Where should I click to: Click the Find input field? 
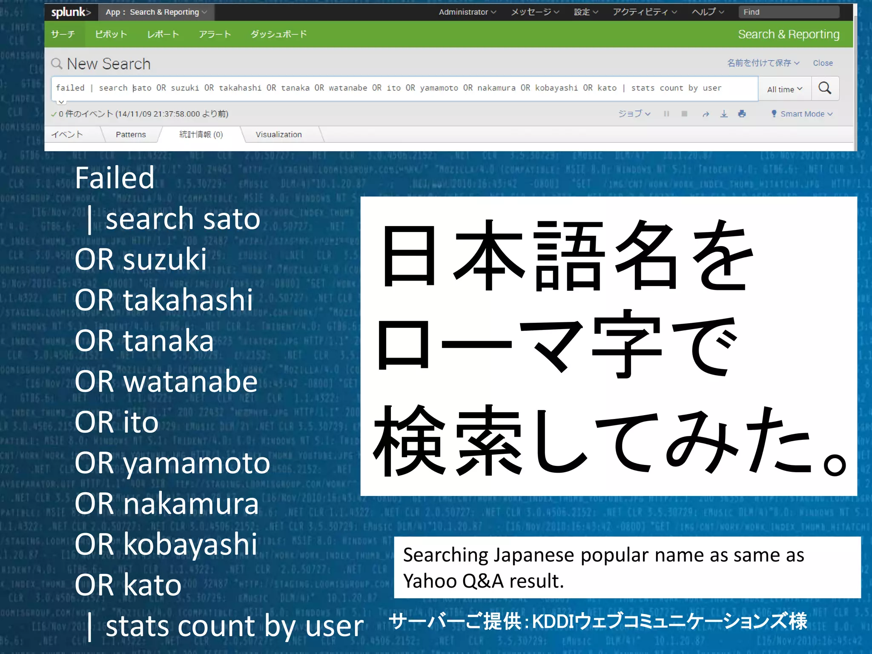pos(789,12)
